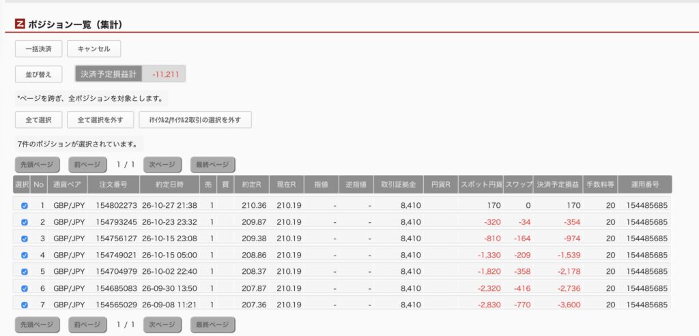Viewport: 699px width, 336px height.
Task: Click the date 26-10-27 21:38
Action: pos(170,206)
